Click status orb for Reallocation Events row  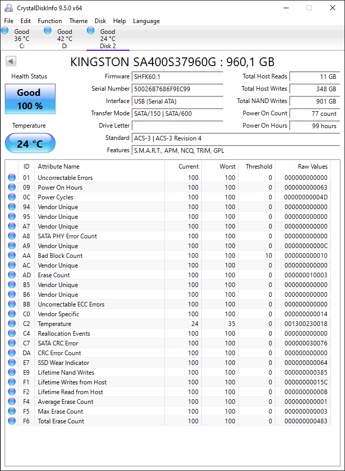pos(12,334)
